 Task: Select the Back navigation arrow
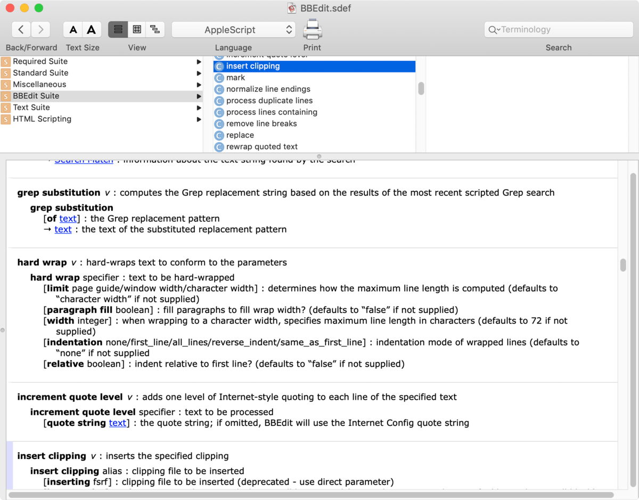tap(21, 29)
